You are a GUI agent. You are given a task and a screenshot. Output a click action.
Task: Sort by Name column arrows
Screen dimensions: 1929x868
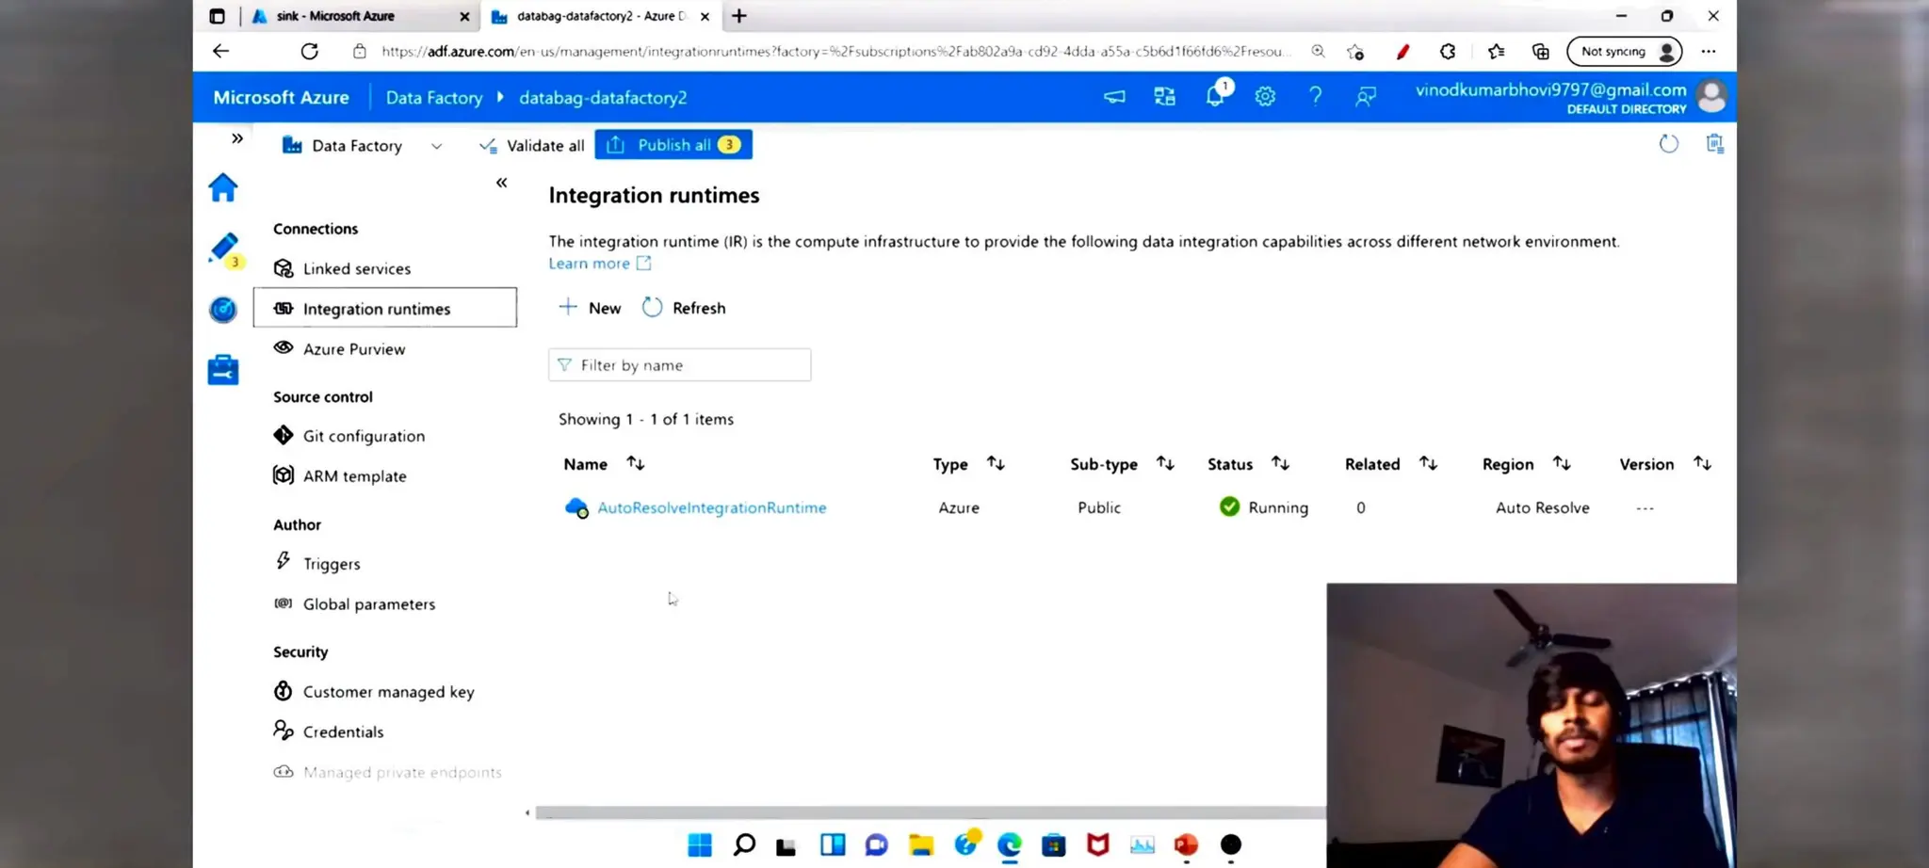(636, 463)
